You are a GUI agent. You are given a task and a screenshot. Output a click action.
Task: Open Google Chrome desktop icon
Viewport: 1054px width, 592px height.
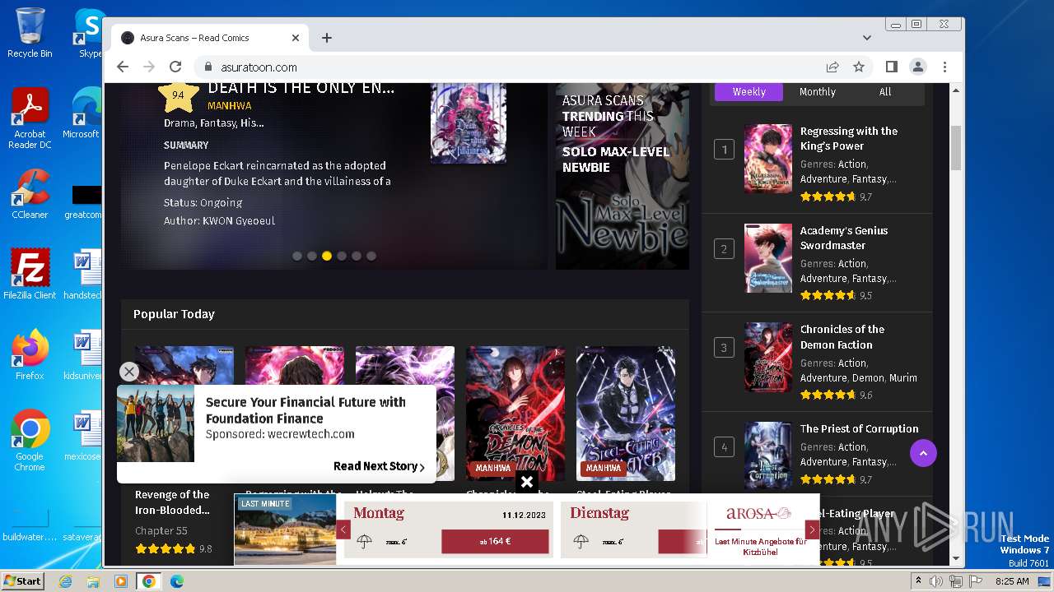(30, 441)
